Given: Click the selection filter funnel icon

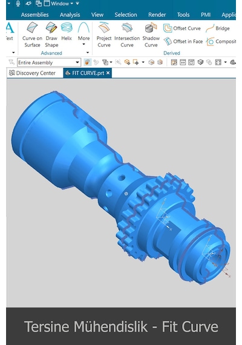Looking at the screenshot, I should 11,62.
